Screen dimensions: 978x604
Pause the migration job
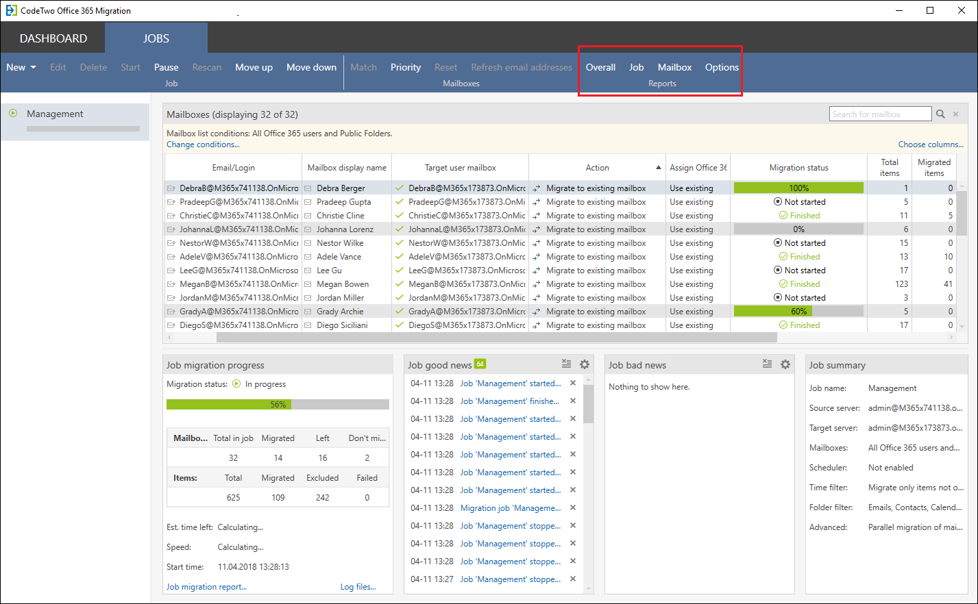[166, 67]
